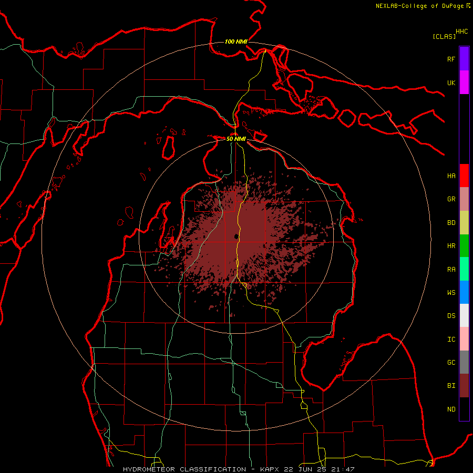Click the HR green legend swatch
The height and width of the screenshot is (473, 473).
[464, 246]
